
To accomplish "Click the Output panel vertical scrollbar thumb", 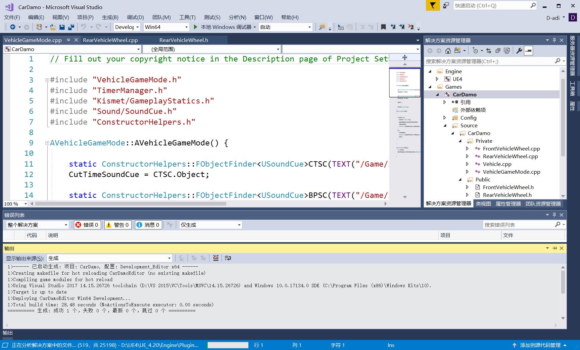I will 563,282.
